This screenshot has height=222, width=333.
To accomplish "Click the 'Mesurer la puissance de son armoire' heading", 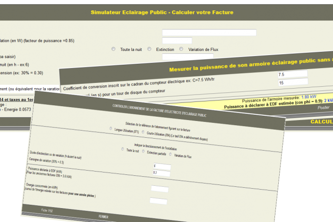I will pyautogui.click(x=251, y=64).
